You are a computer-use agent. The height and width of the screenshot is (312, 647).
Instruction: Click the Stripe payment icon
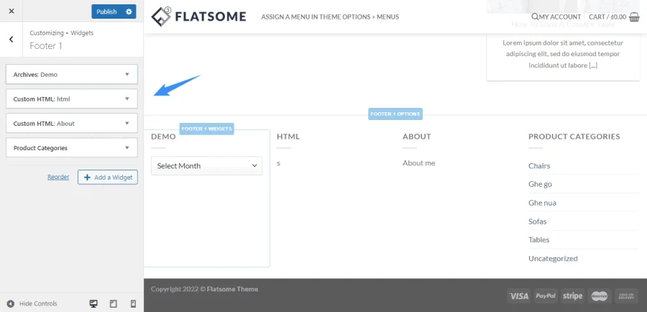(573, 296)
